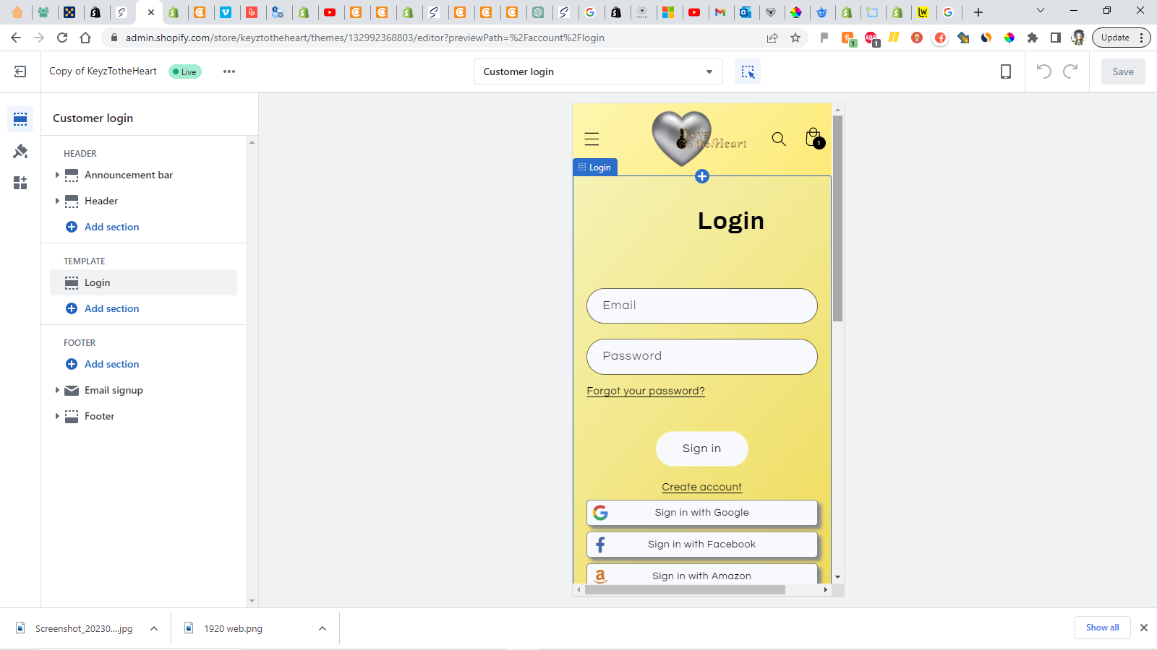Click the Email input field
The height and width of the screenshot is (650, 1157).
(701, 305)
